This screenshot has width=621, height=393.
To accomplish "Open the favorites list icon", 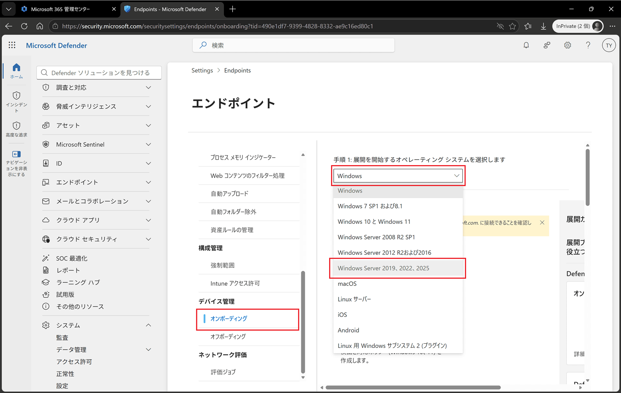I will [x=528, y=26].
